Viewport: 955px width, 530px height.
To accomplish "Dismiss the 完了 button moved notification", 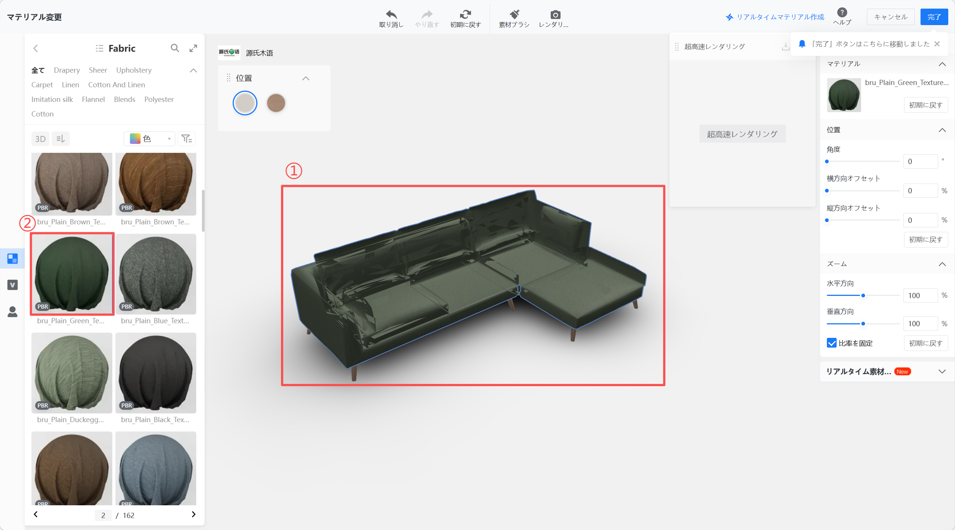I will pyautogui.click(x=937, y=44).
